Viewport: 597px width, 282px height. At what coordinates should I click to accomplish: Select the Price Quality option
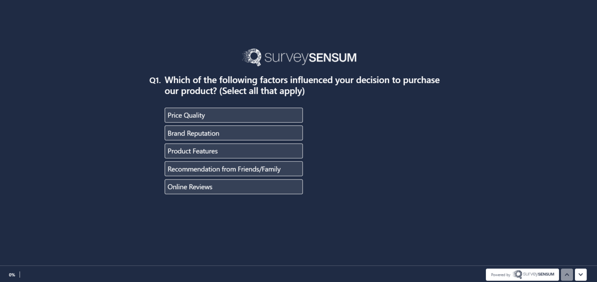click(x=234, y=115)
